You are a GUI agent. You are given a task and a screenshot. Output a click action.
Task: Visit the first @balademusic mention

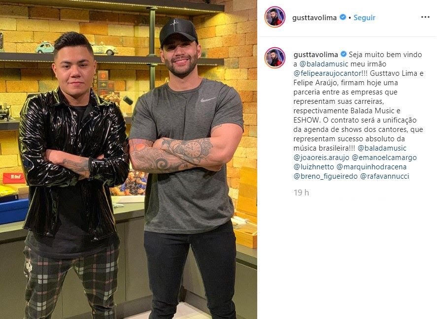324,64
